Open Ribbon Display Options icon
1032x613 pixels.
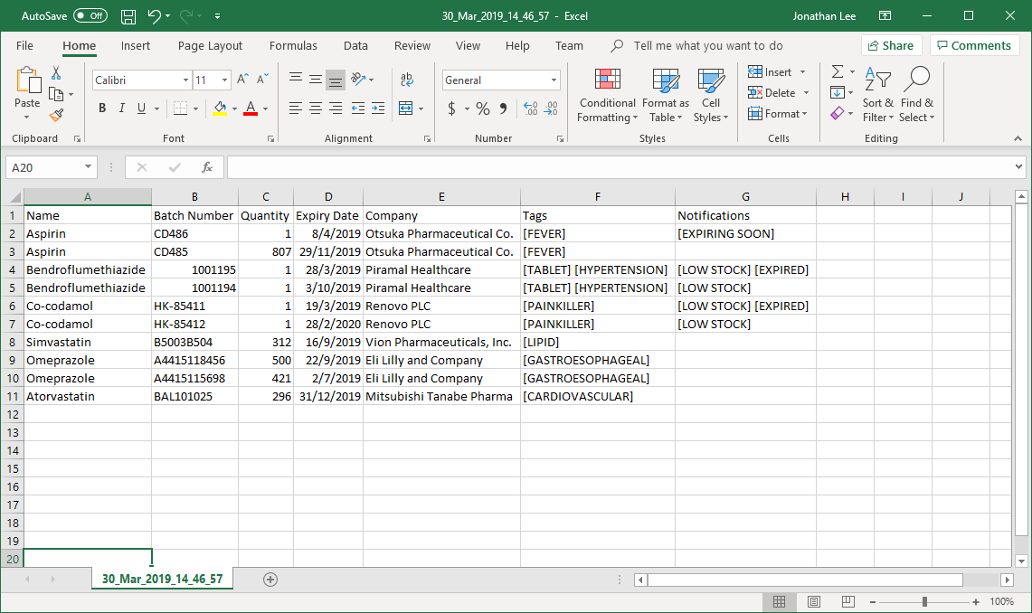(x=885, y=15)
